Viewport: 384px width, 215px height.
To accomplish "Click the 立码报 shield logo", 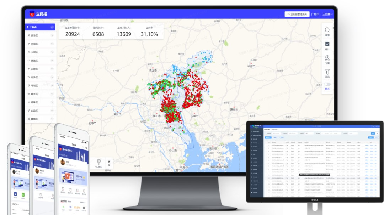I will click(32, 14).
